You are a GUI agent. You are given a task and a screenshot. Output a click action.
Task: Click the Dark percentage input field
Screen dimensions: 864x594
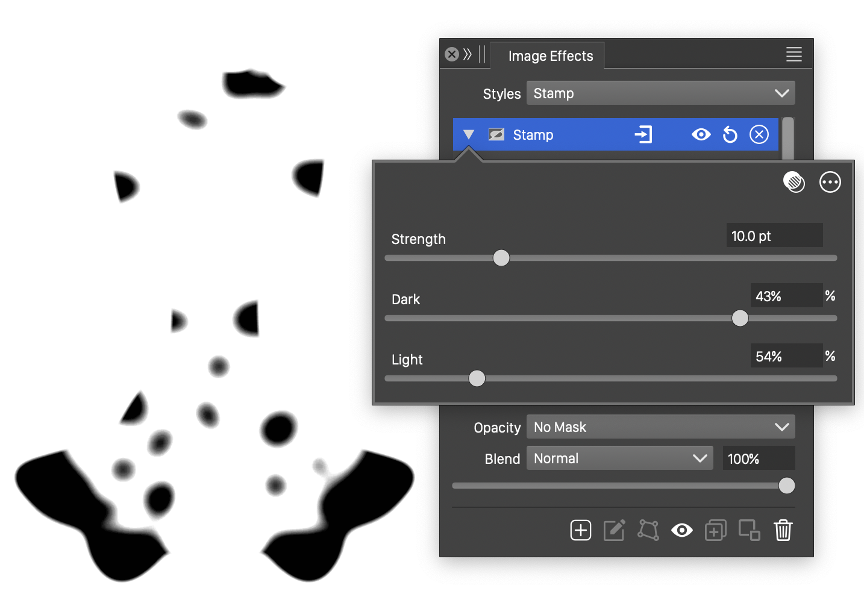click(786, 296)
